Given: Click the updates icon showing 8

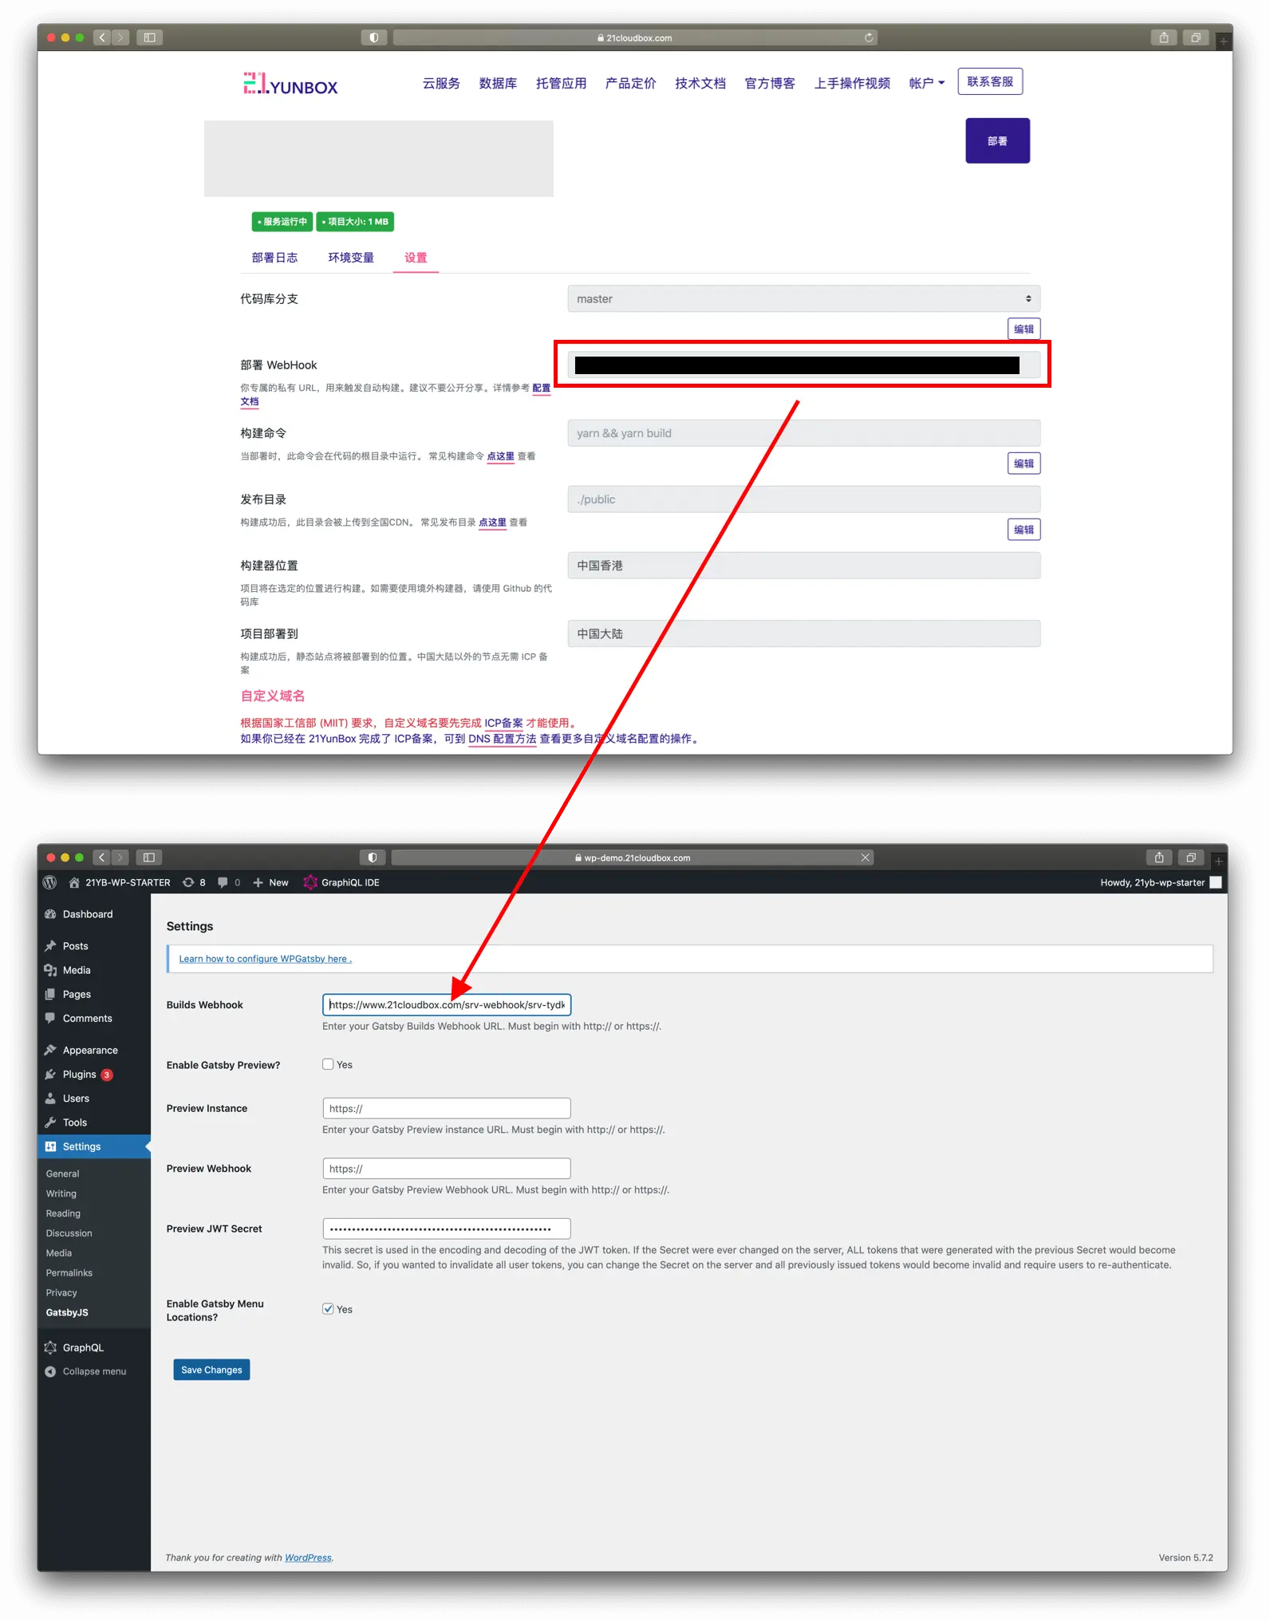Looking at the screenshot, I should click(x=194, y=882).
